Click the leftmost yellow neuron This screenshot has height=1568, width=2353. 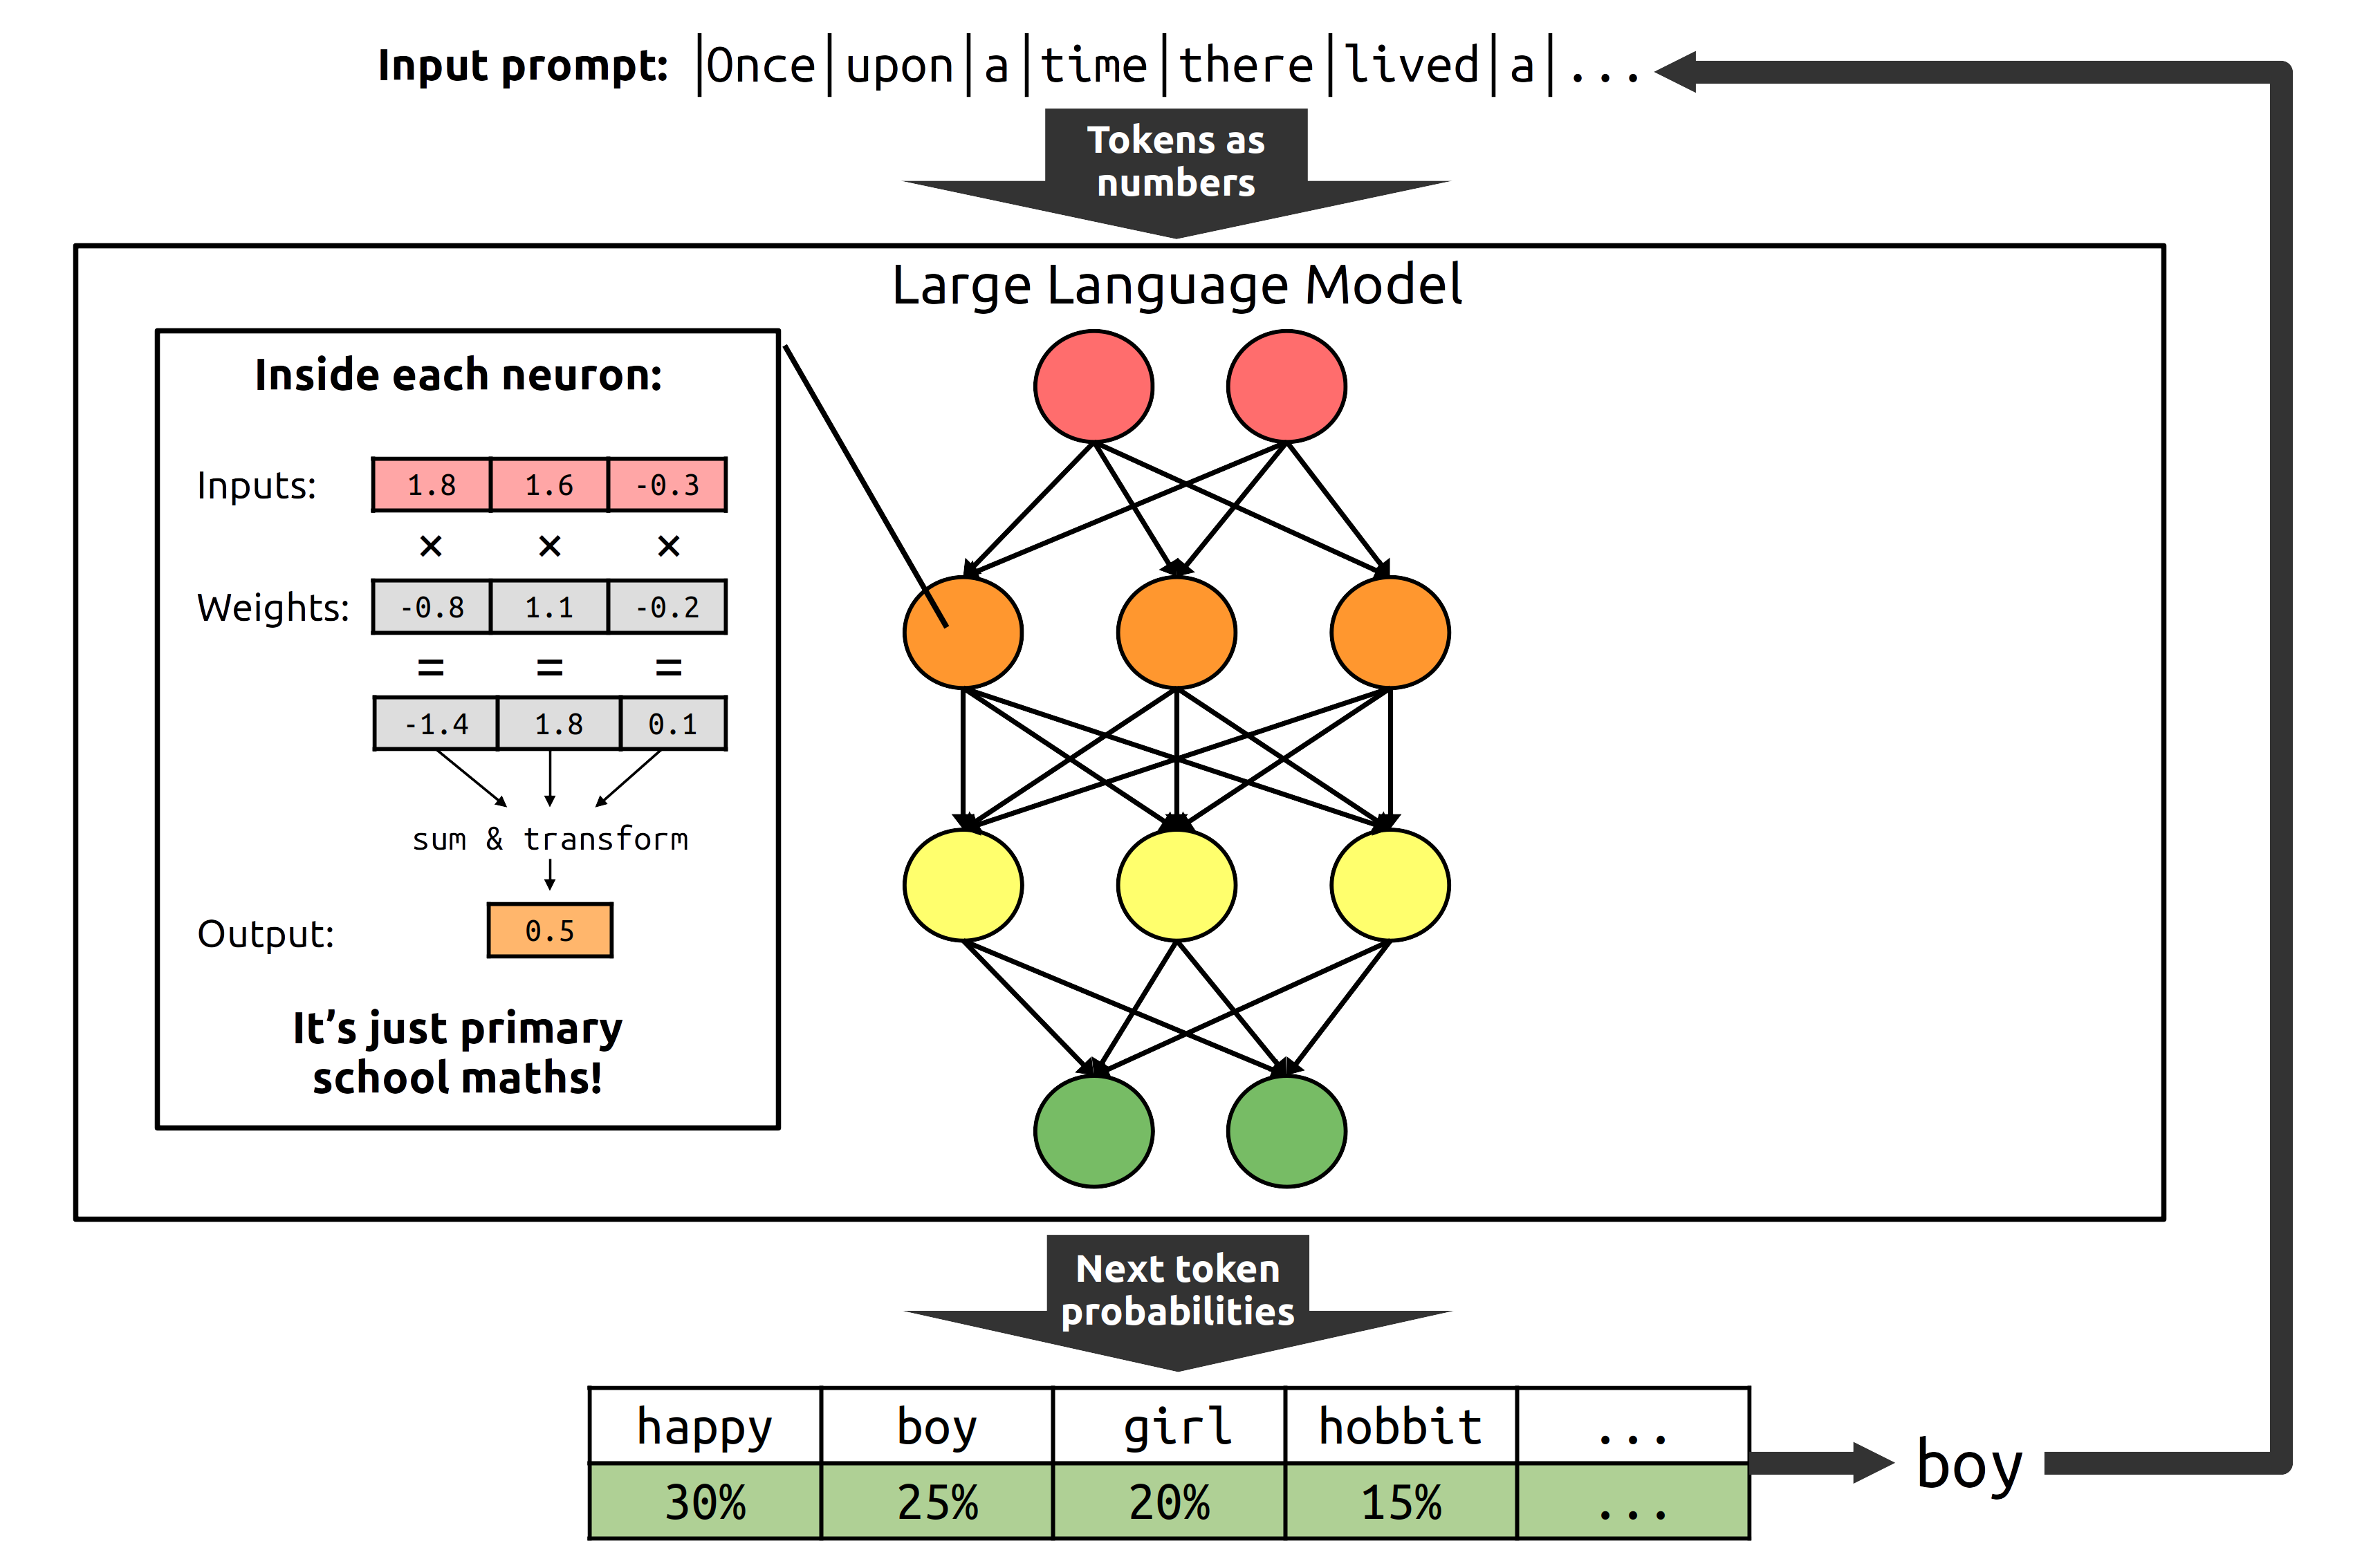tap(962, 885)
